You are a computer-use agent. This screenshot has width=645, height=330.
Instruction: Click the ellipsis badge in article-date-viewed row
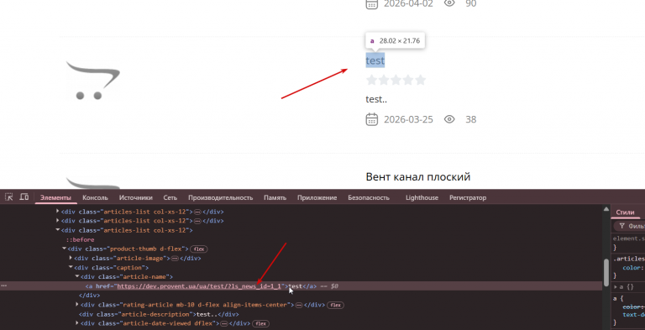[x=224, y=323]
